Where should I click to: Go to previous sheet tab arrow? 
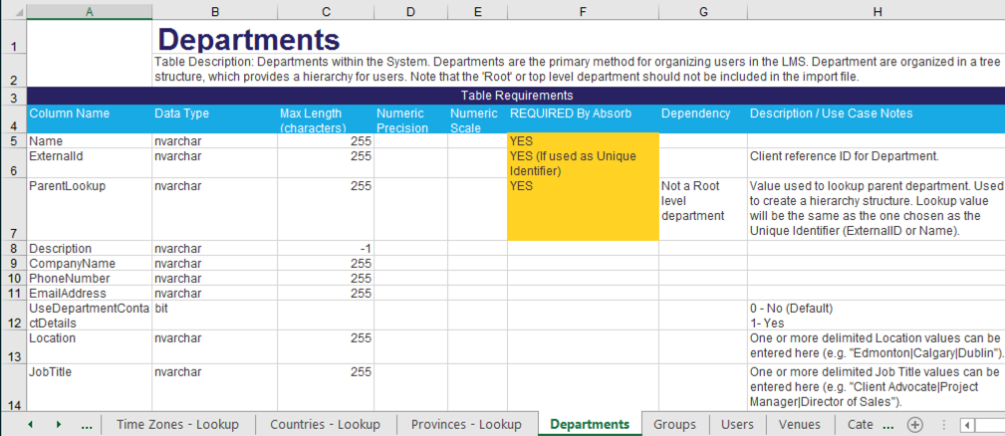point(30,424)
